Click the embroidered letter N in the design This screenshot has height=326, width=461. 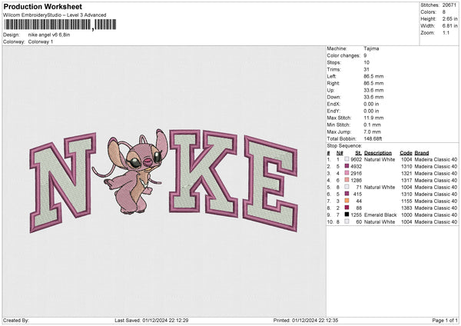pos(63,182)
